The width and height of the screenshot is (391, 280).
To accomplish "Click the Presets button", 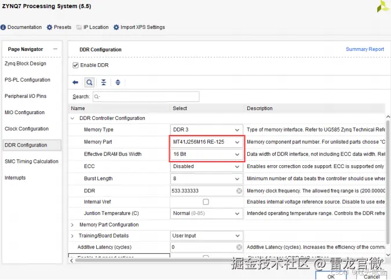I will click(59, 27).
